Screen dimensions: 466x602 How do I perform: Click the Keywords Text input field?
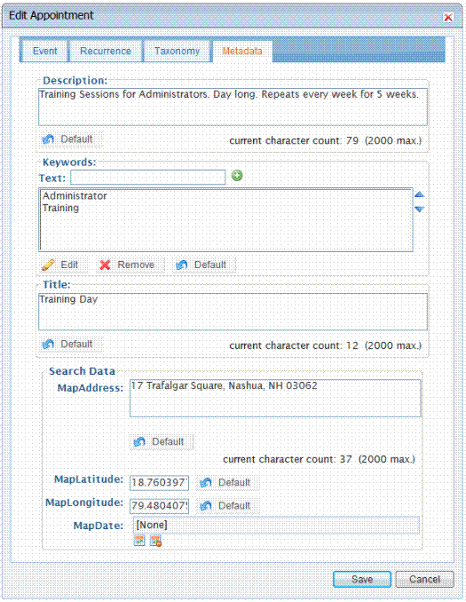[147, 178]
